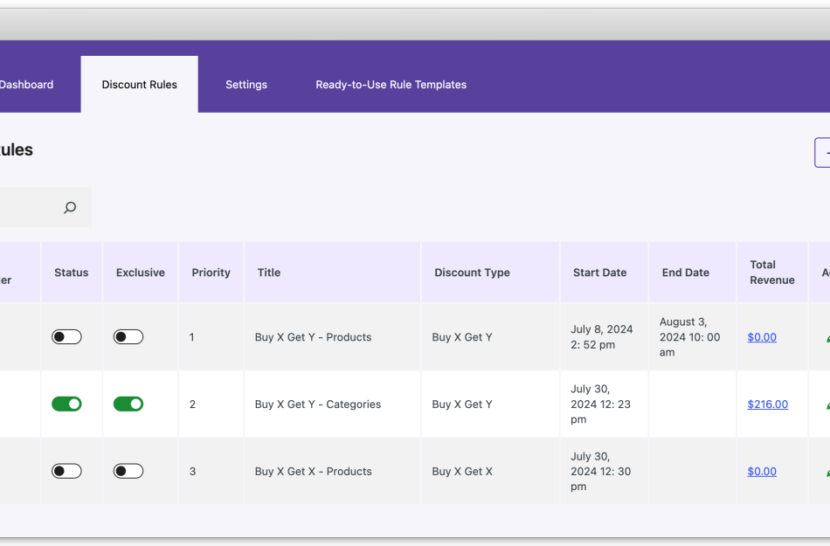This screenshot has width=830, height=546.
Task: Edit the Buy X Get X - Products rule
Action: [825, 471]
